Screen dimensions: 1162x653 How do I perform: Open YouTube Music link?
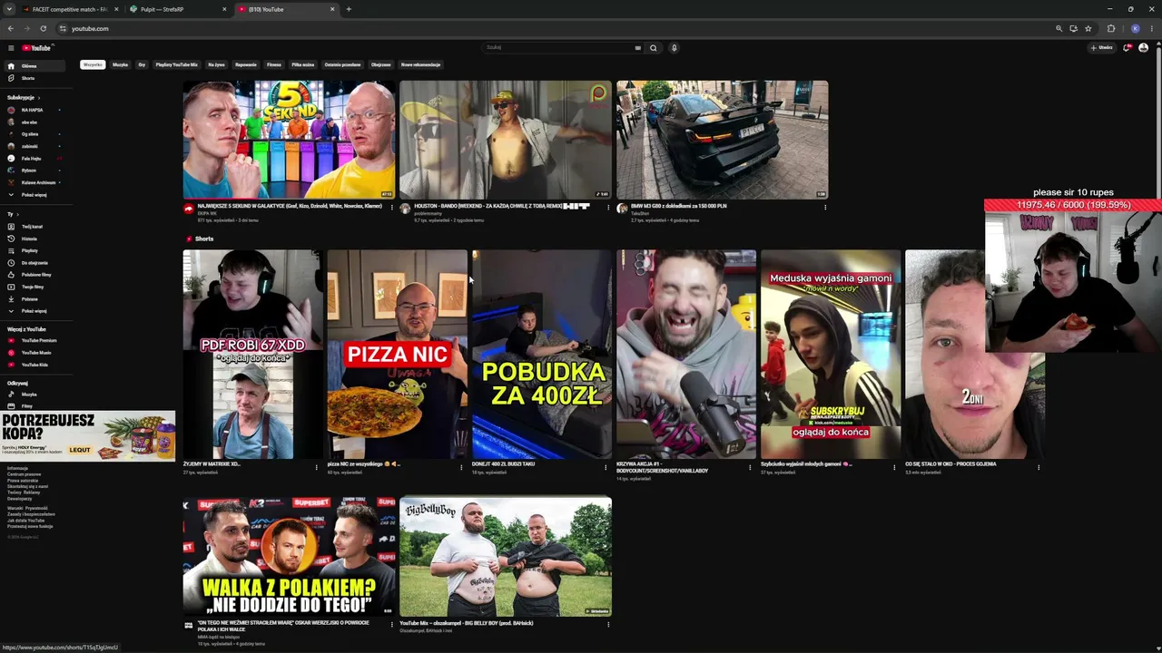tap(33, 353)
